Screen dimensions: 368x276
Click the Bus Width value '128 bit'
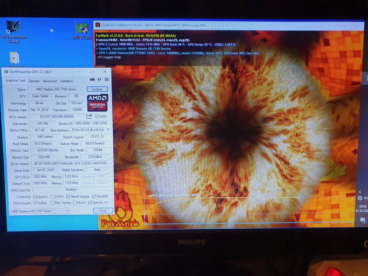click(x=97, y=150)
